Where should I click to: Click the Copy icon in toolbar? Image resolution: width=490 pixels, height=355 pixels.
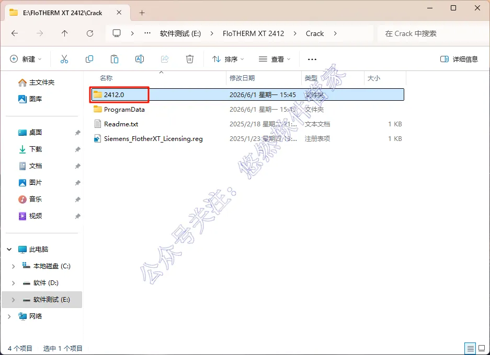click(x=89, y=59)
